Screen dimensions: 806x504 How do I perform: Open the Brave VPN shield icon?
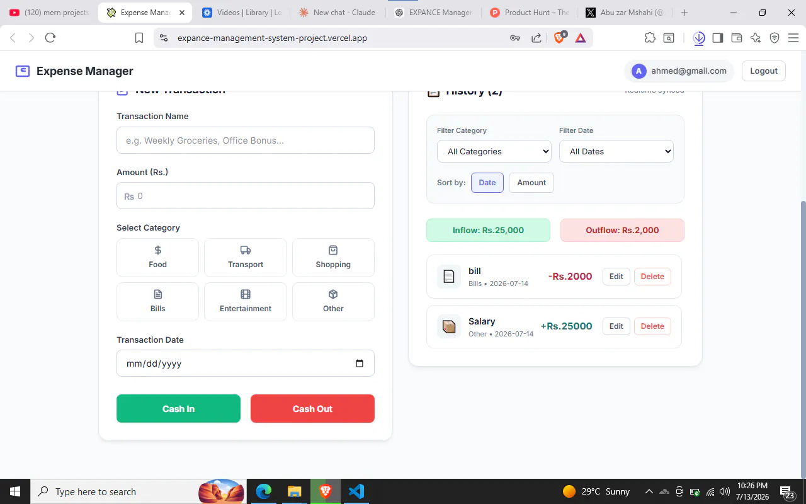[x=775, y=38]
